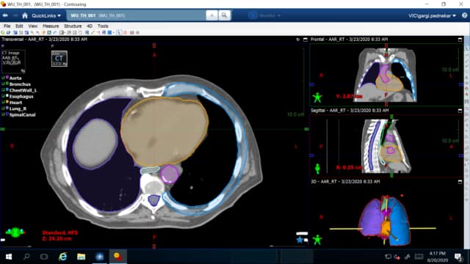Toggle the Heart structure checkbox
This screenshot has width=470, height=264.
3,103
